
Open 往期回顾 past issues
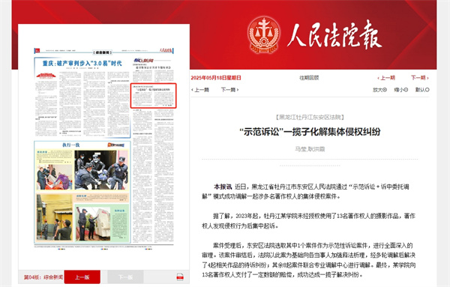(309, 78)
